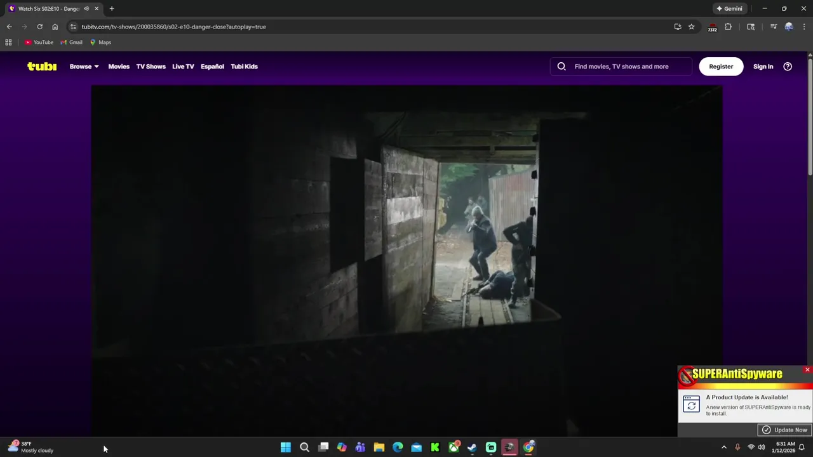Open the network Wi-Fi tray icon
The image size is (813, 457).
click(751, 447)
